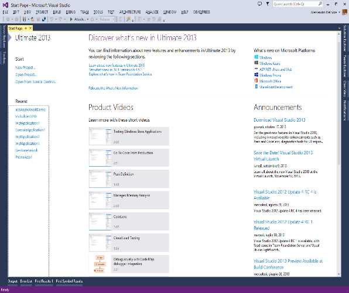
Task: Play Debug visually with Code Map video
Action: pyautogui.click(x=129, y=264)
